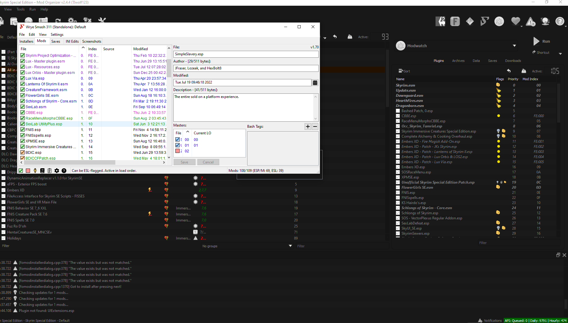The image size is (568, 323).
Task: Switch to the Saves tab in Wrye Smash
Action: pos(56,41)
